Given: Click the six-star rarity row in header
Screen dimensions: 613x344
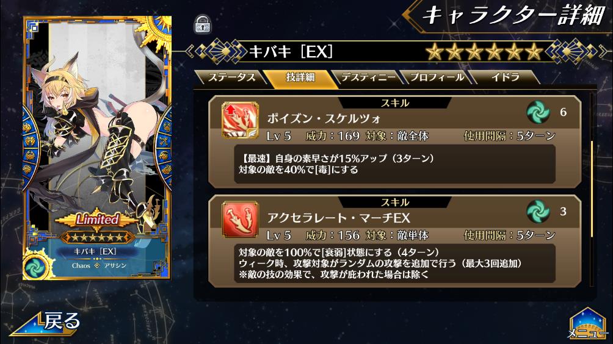Looking at the screenshot, I should tap(484, 52).
